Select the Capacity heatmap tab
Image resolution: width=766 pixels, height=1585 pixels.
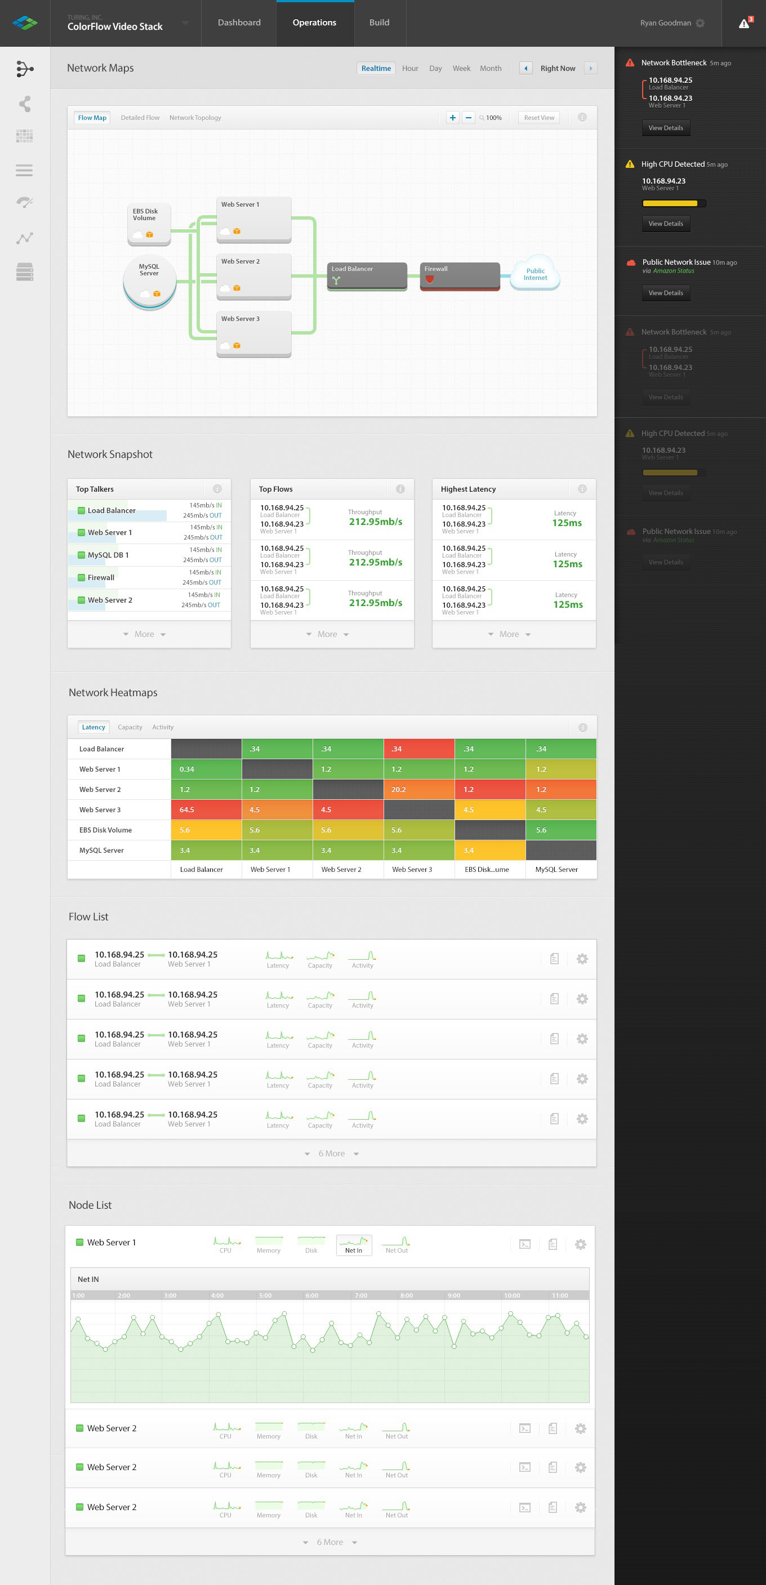[130, 727]
